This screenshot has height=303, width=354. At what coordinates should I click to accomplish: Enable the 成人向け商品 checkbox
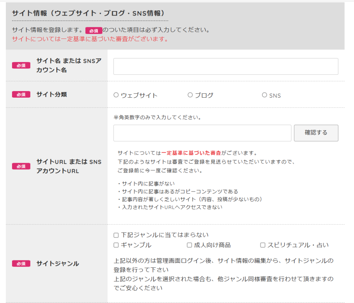pyautogui.click(x=189, y=245)
